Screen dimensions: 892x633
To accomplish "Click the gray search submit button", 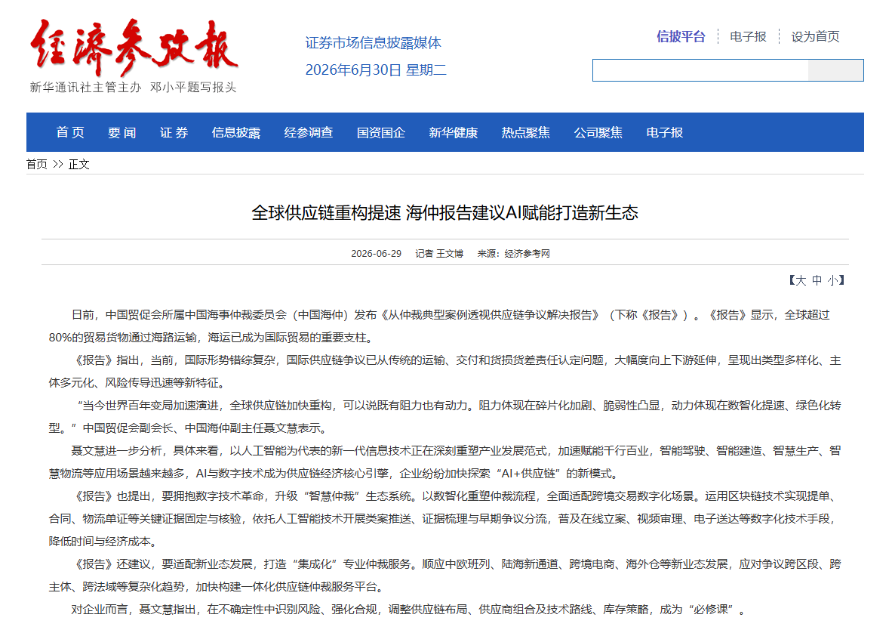I will click(835, 70).
